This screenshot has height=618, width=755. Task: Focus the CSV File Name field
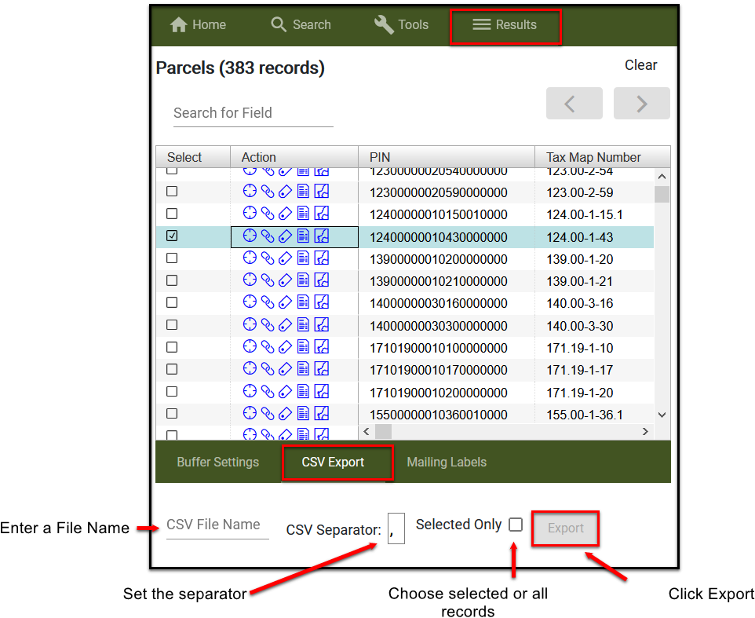pos(217,525)
